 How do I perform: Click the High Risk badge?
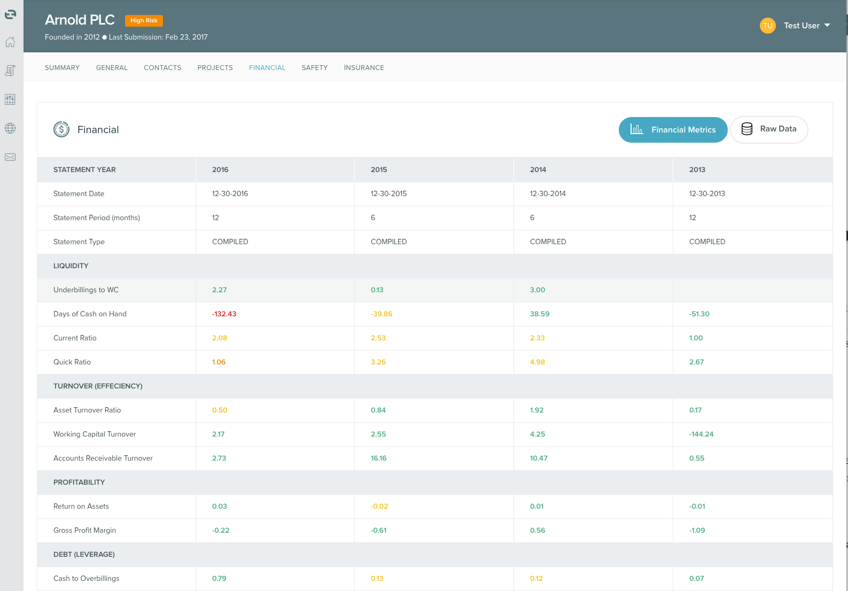pos(144,20)
